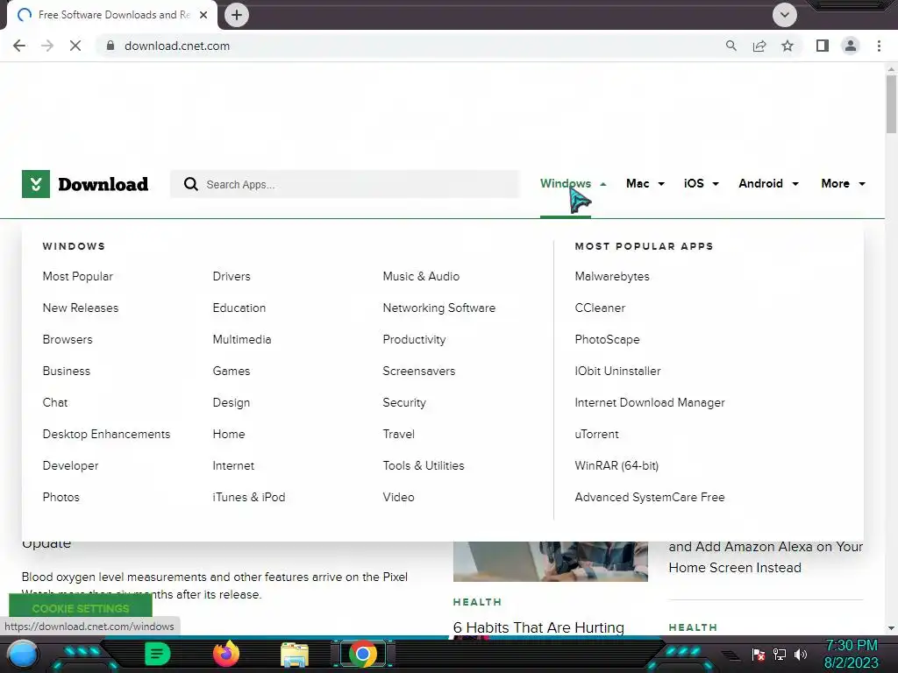Bookmark this page with the star icon
The width and height of the screenshot is (898, 673).
788,46
